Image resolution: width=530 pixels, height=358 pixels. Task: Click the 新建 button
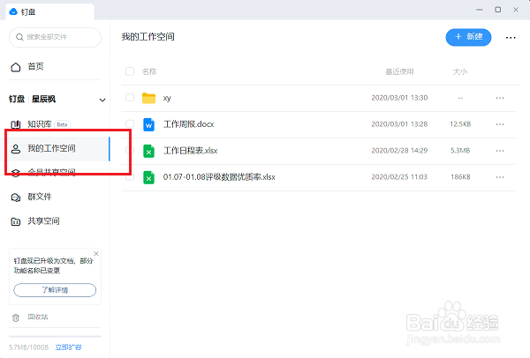[x=468, y=37]
